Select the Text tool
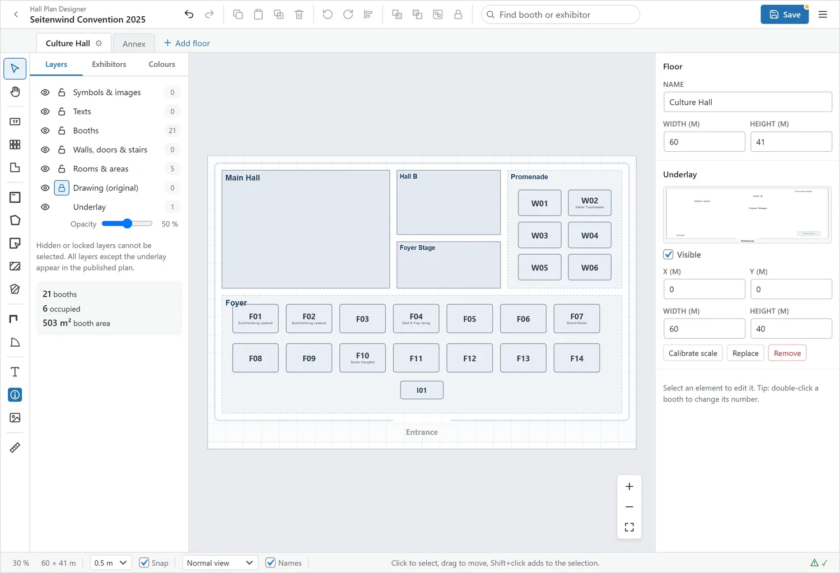840x573 pixels. (15, 372)
